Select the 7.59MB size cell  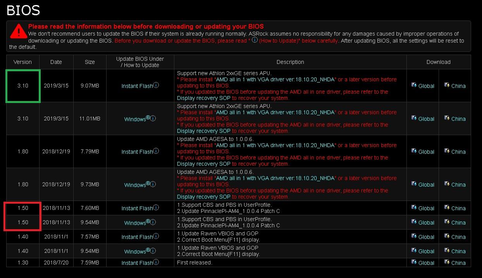[90, 263]
